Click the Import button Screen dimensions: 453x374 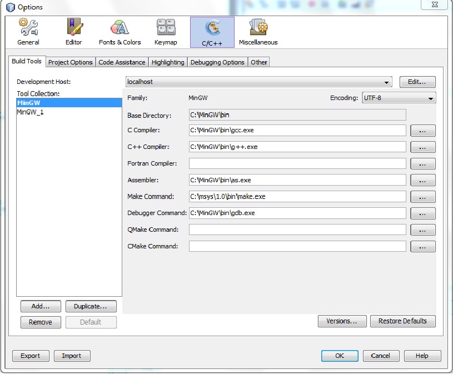click(72, 356)
